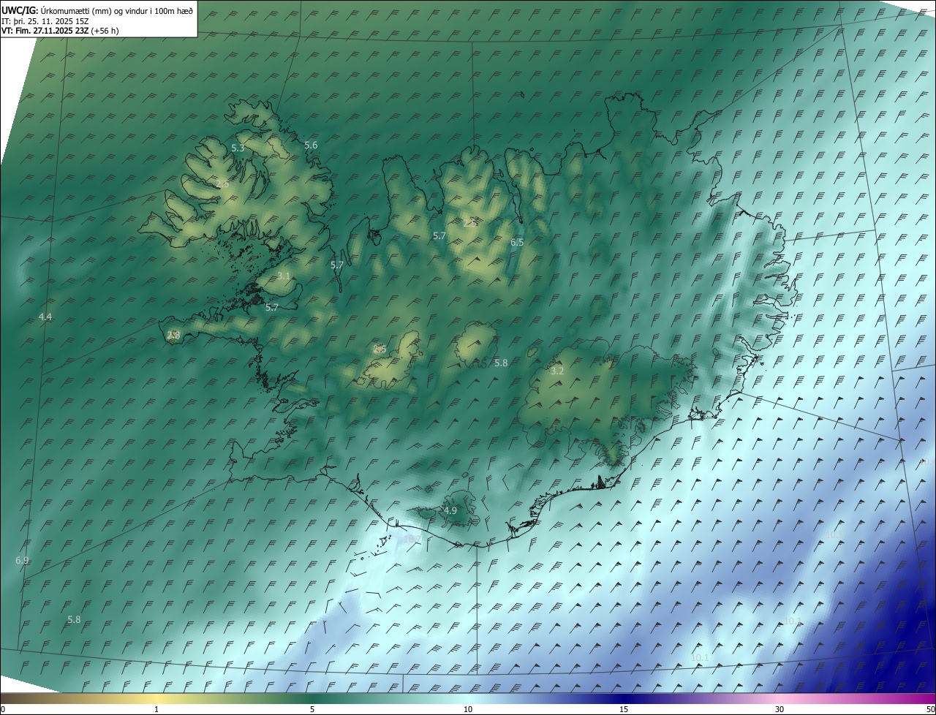This screenshot has width=936, height=715.
Task: Click the 6.9 value label on the map
Action: pos(22,560)
